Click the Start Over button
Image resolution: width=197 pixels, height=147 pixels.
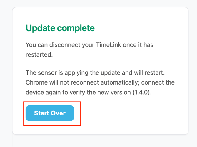[50, 113]
